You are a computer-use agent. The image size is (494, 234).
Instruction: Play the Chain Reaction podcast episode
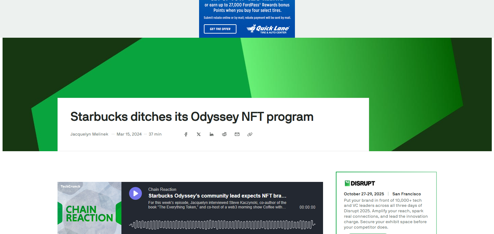click(135, 193)
